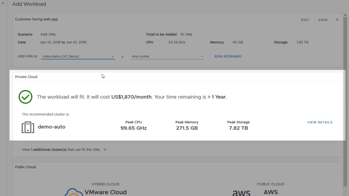The image size is (349, 196).
Task: Click the AWS public cloud logo
Action: tap(242, 192)
